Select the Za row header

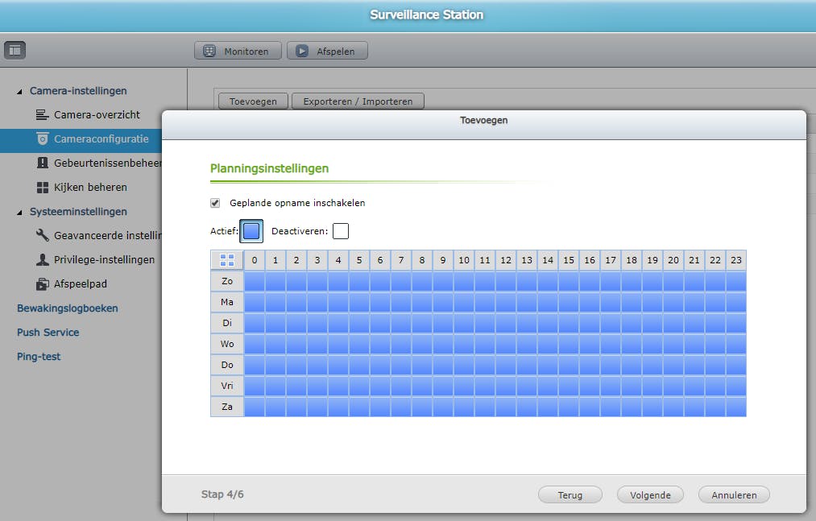point(227,407)
